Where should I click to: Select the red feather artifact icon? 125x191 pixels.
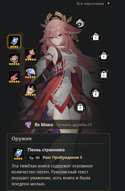coord(14,77)
